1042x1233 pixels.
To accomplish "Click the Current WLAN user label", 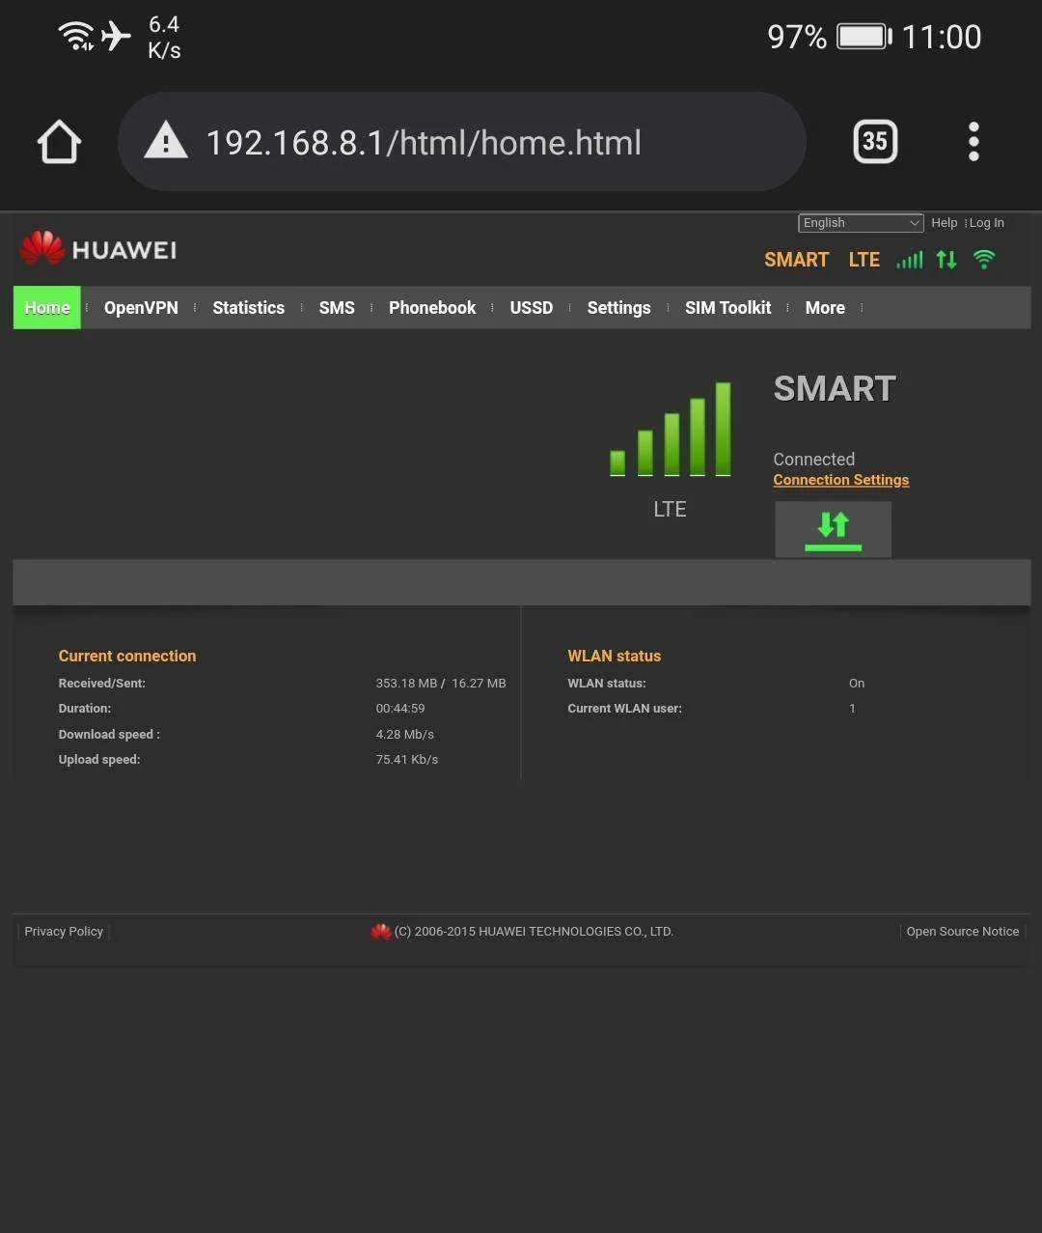I will click(x=625, y=708).
